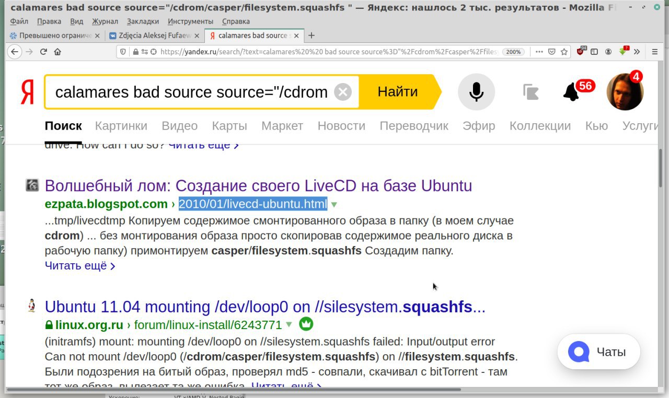Open highlighted 2010/01/livecd-ubuntu.html path link

tap(253, 204)
